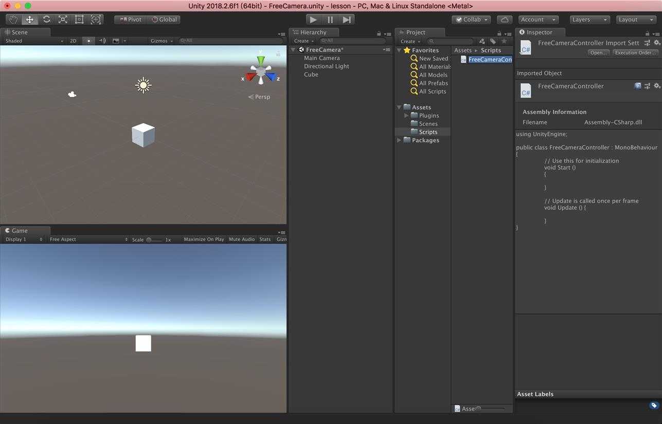
Task: Start Play mode with the Play button
Action: [x=314, y=20]
